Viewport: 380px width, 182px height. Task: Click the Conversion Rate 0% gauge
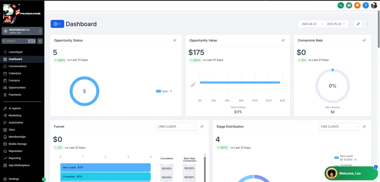[332, 86]
